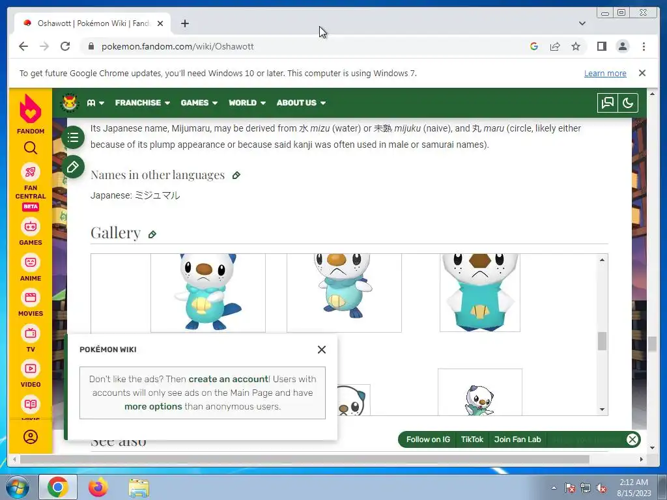Open the user profile icon in sidebar
The image size is (667, 500).
coord(30,437)
